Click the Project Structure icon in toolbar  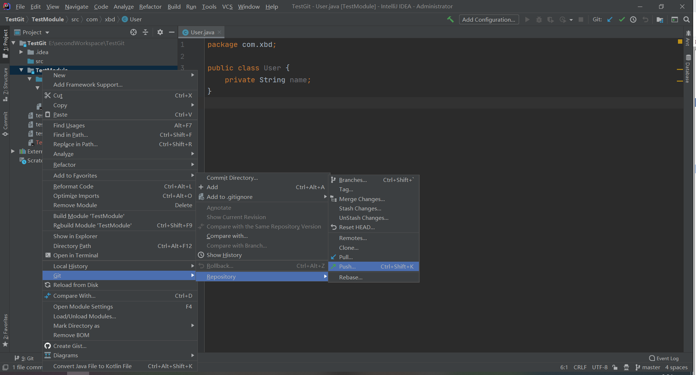coord(660,19)
